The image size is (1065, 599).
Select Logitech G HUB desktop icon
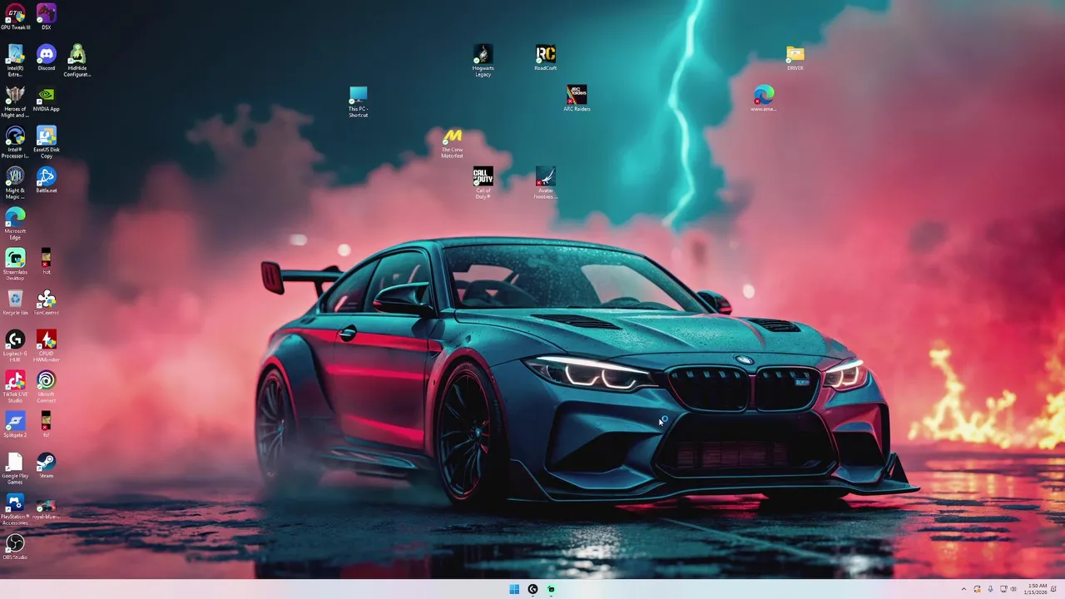click(x=15, y=345)
